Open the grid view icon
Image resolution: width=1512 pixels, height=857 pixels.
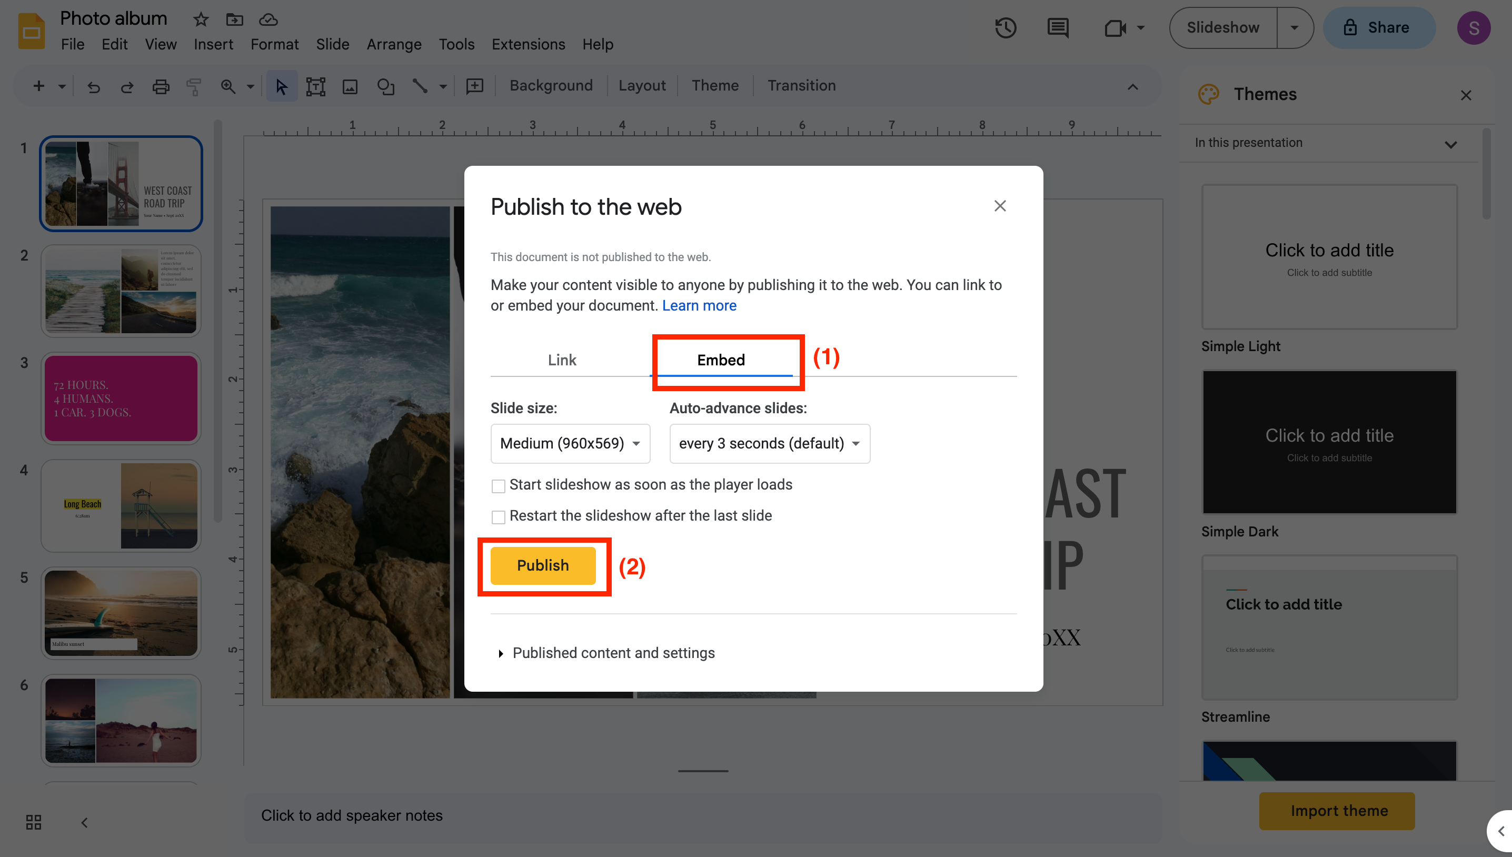[x=34, y=822]
